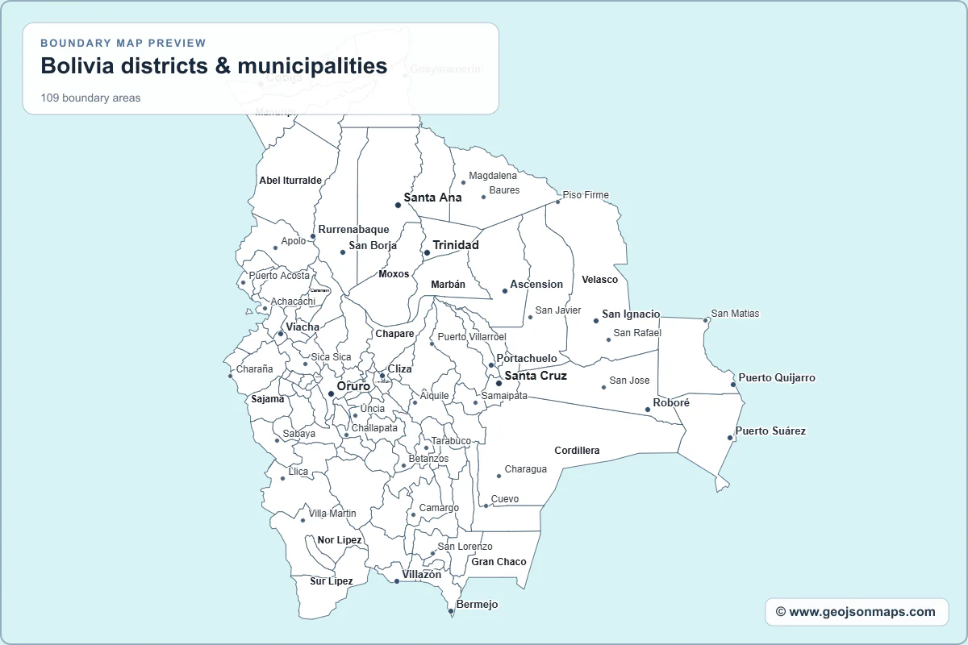Select the Camargo label
Screen dimensions: 968x645
pos(439,508)
